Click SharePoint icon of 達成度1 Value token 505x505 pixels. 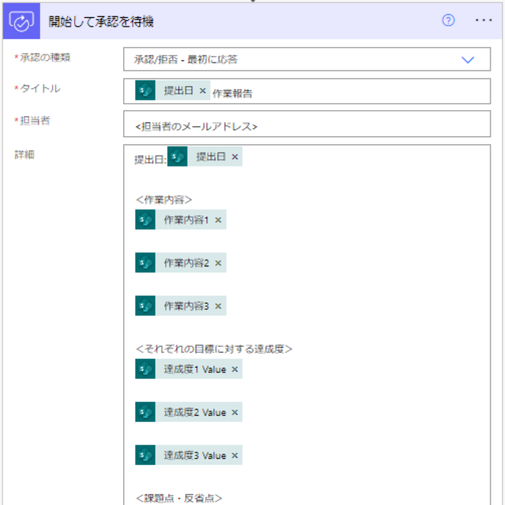click(x=145, y=369)
